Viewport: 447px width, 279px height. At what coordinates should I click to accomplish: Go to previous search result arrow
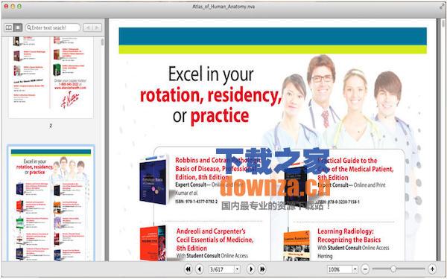[88, 28]
